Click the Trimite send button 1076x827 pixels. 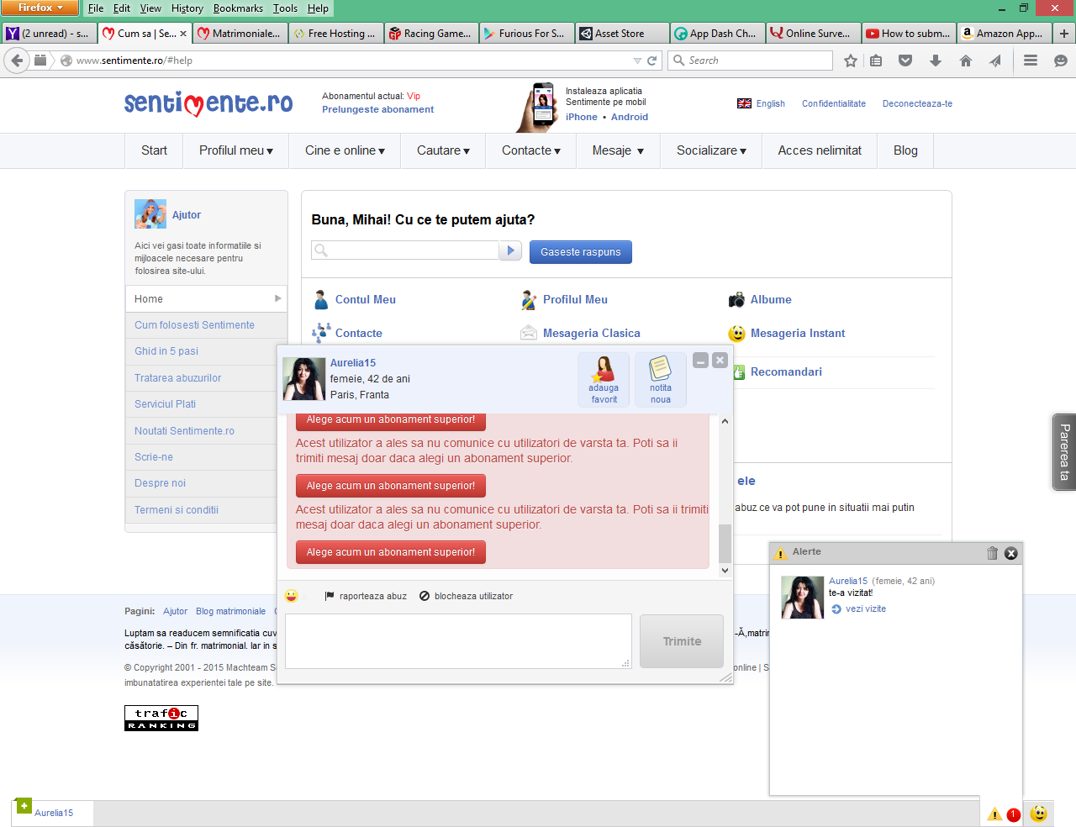click(x=682, y=641)
